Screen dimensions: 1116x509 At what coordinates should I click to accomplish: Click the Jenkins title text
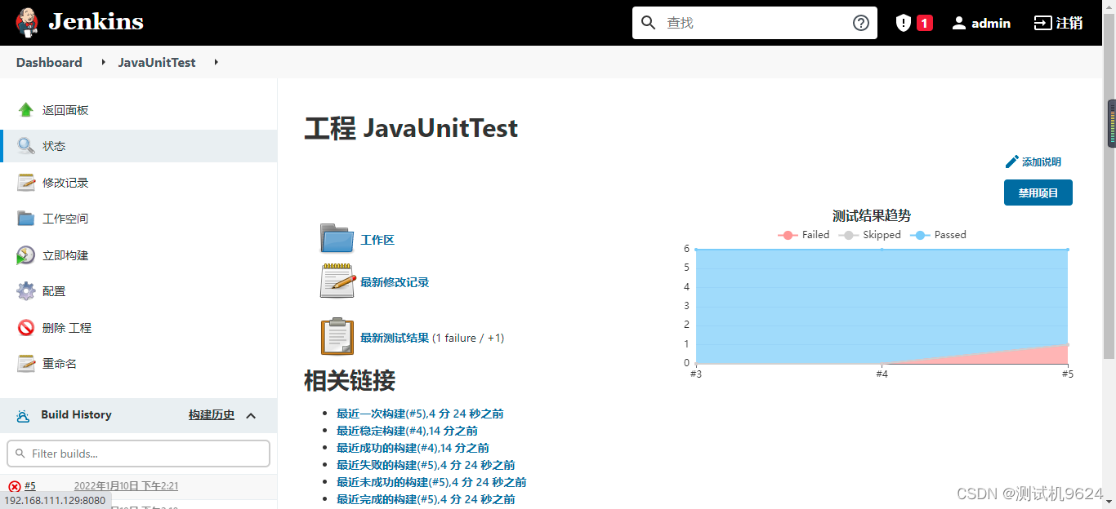(96, 22)
